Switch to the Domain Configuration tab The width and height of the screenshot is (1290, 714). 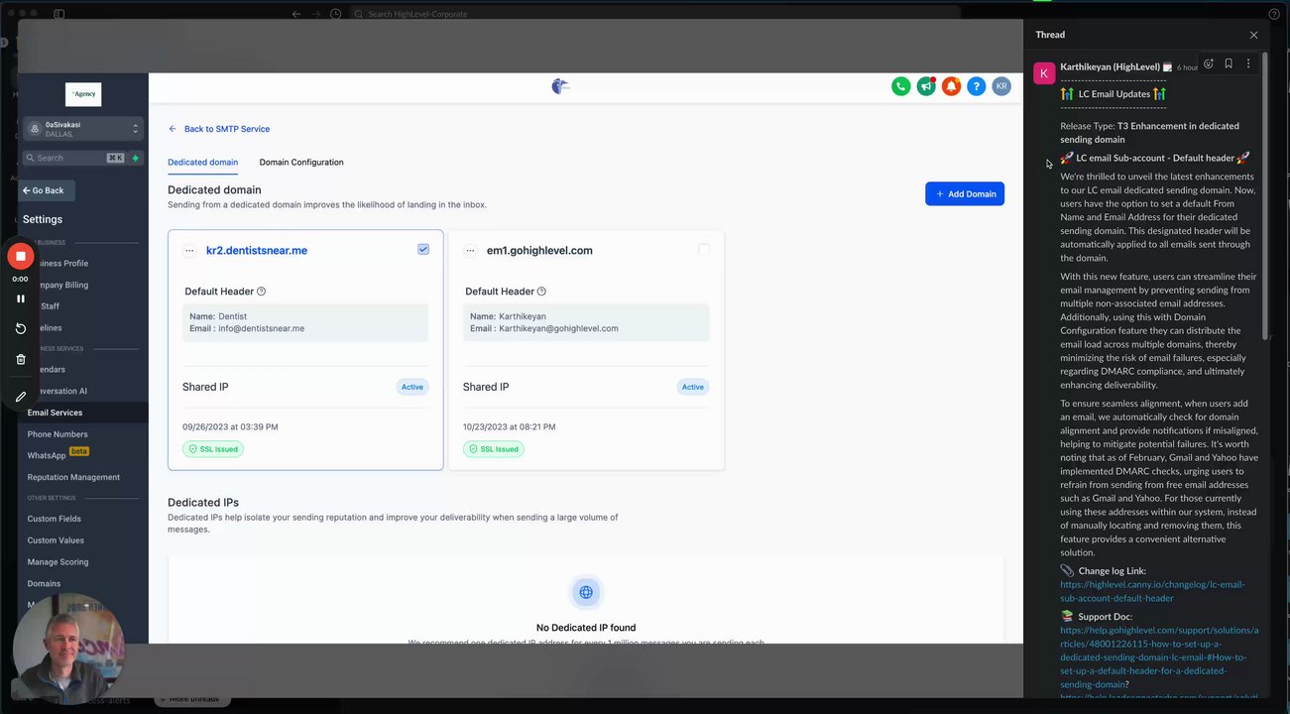click(301, 162)
